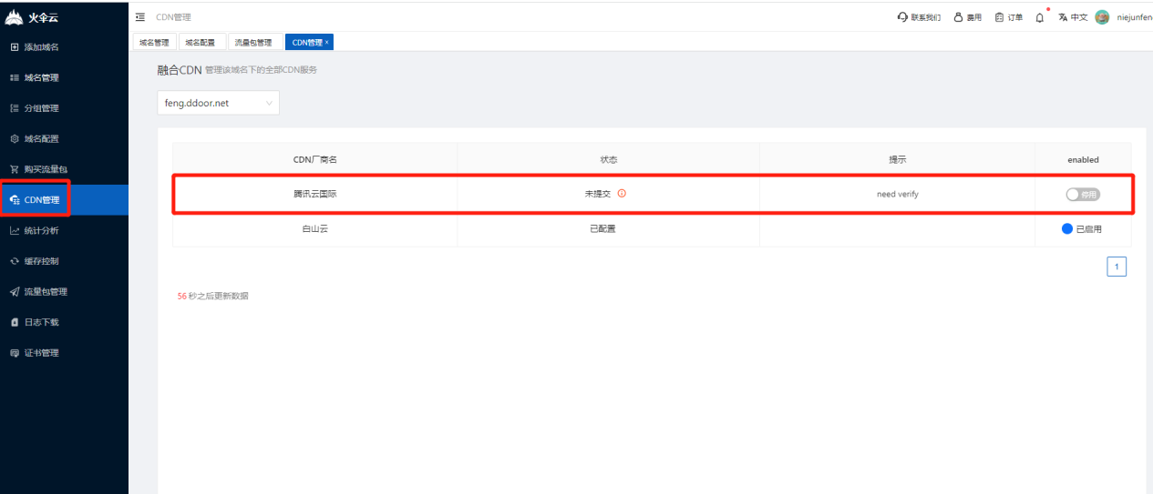Open 证书管理 in the sidebar
Viewport: 1153px width, 494px height.
[x=41, y=353]
